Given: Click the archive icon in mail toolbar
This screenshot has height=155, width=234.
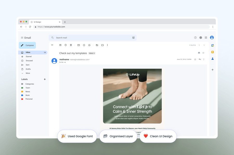Looking at the screenshot, I should (60, 45).
